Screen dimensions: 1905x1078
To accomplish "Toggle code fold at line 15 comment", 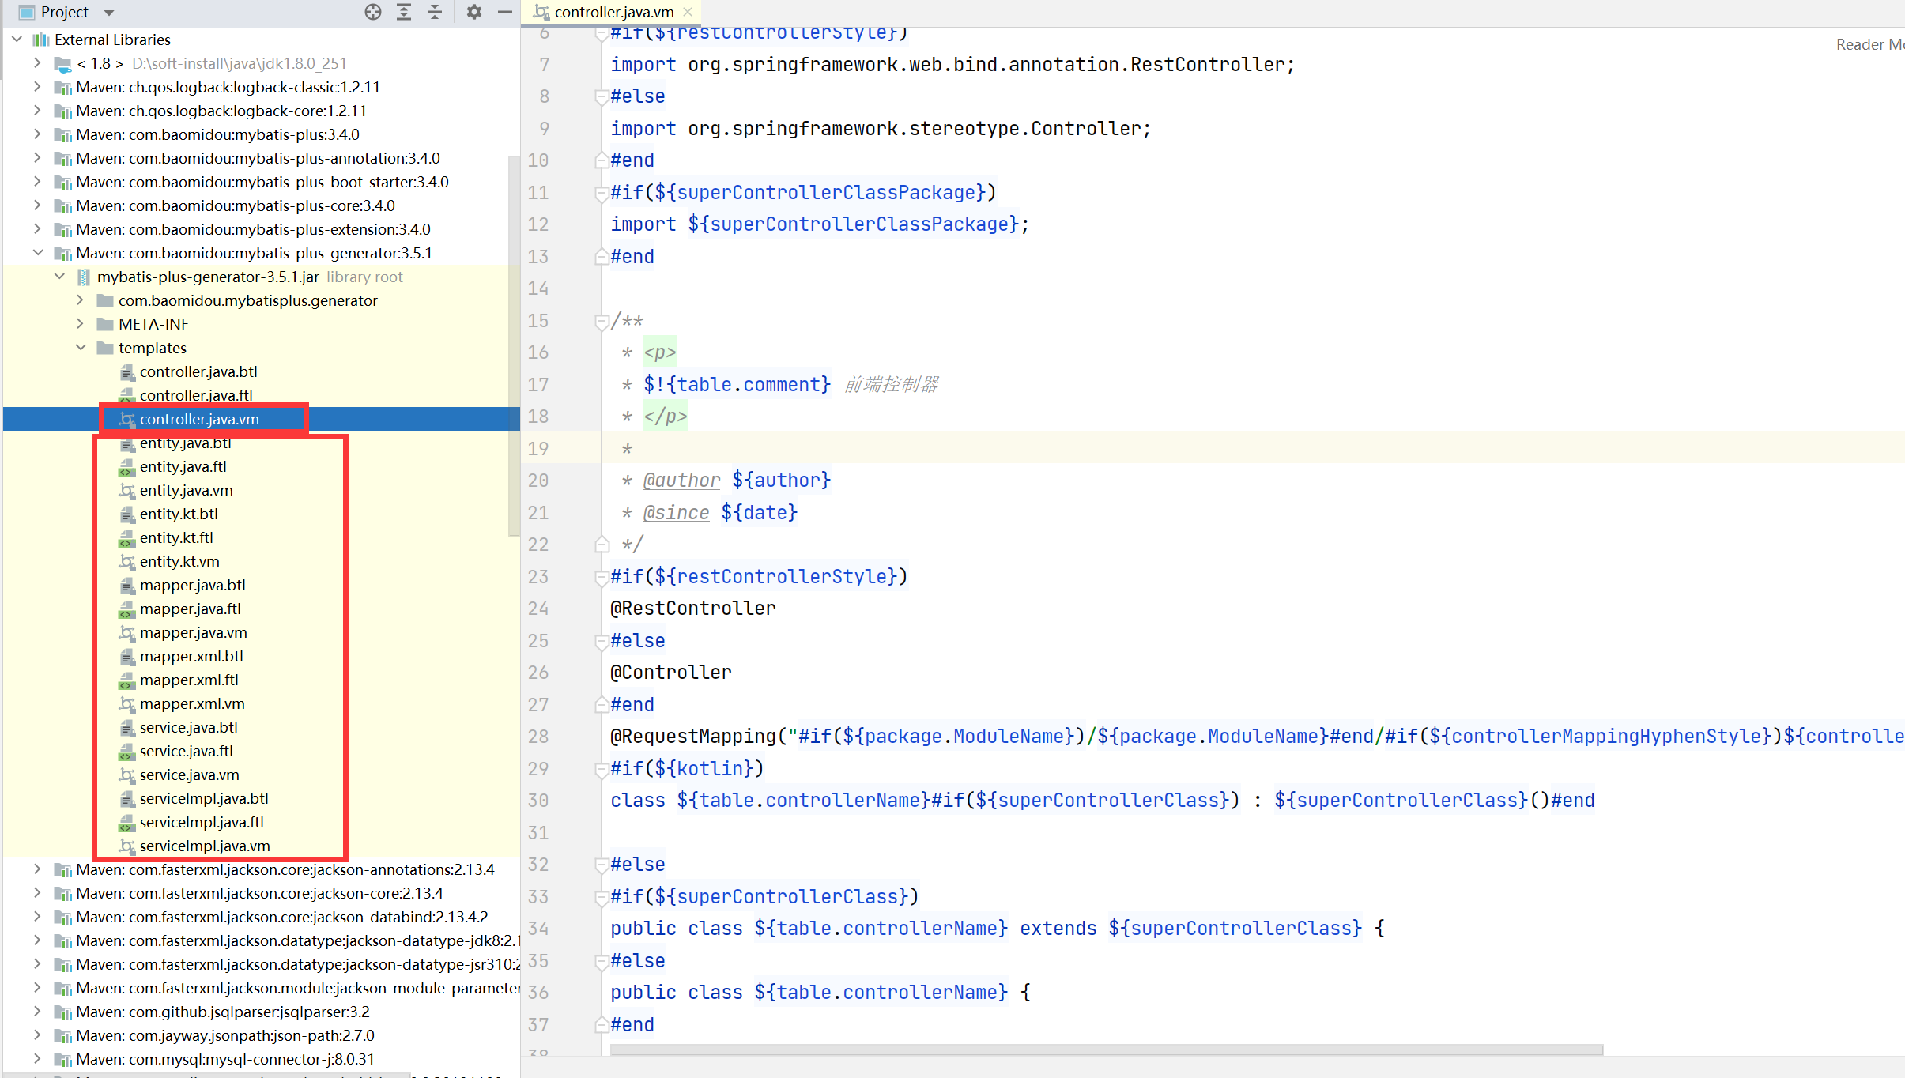I will [x=602, y=321].
